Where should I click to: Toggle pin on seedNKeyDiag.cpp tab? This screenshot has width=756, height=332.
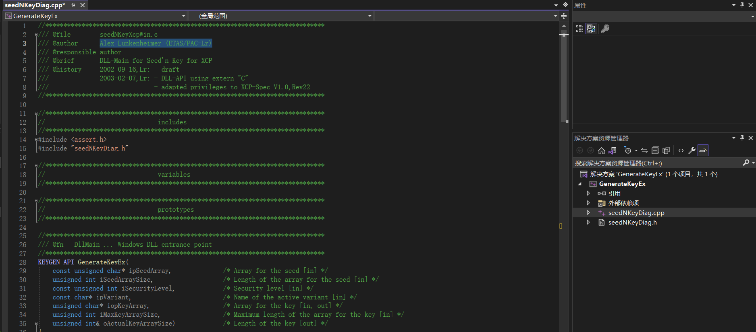click(x=73, y=5)
